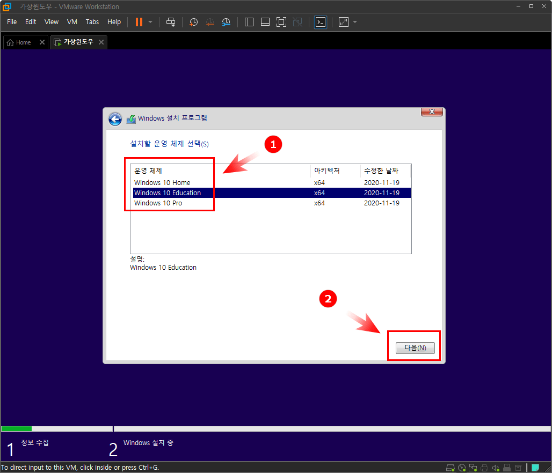This screenshot has width=552, height=473.
Task: Go back with the blue arrow in Windows setup
Action: [x=115, y=119]
